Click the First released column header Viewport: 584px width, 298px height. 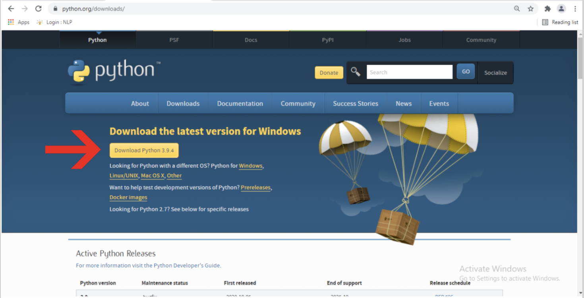(240, 283)
